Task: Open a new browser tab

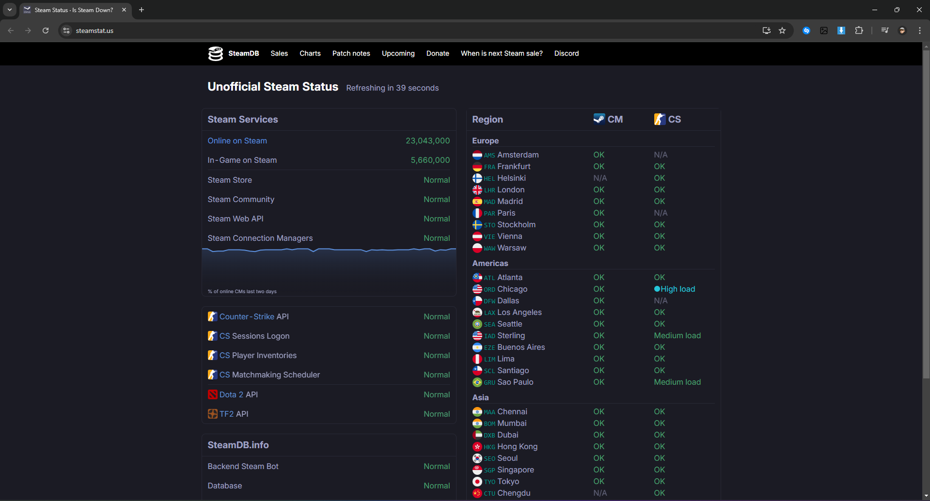Action: (x=142, y=10)
